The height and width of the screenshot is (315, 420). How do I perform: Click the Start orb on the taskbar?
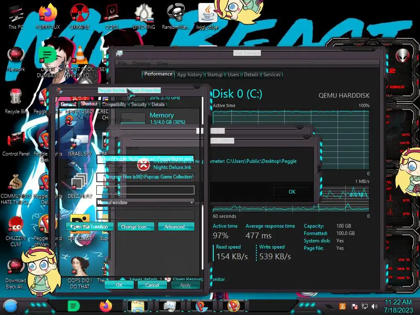pyautogui.click(x=11, y=306)
